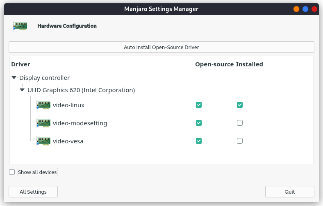
Task: Click the Driver column header
Action: [x=20, y=64]
